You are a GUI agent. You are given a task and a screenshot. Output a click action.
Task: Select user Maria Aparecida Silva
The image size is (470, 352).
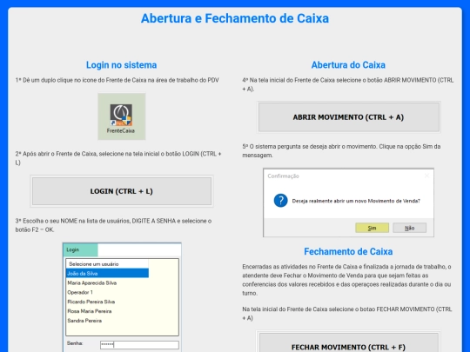coord(91,282)
